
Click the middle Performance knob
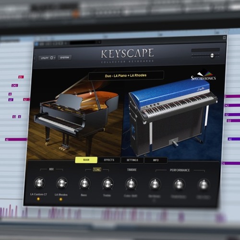(179, 185)
